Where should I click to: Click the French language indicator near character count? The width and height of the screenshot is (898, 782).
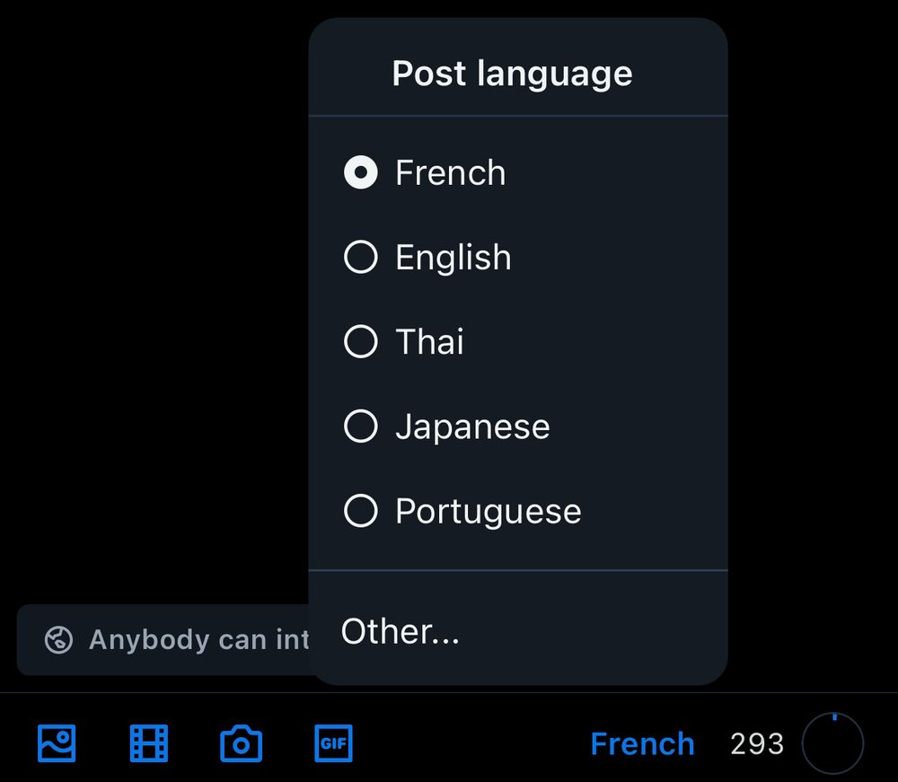tap(643, 743)
